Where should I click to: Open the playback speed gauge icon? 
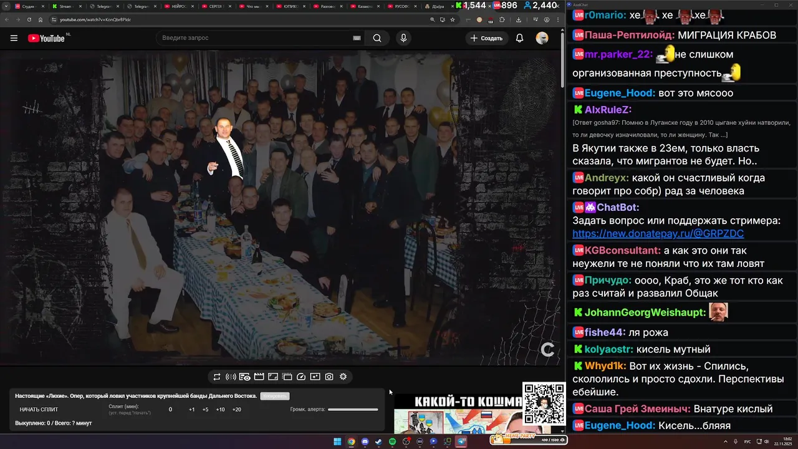[x=301, y=377]
